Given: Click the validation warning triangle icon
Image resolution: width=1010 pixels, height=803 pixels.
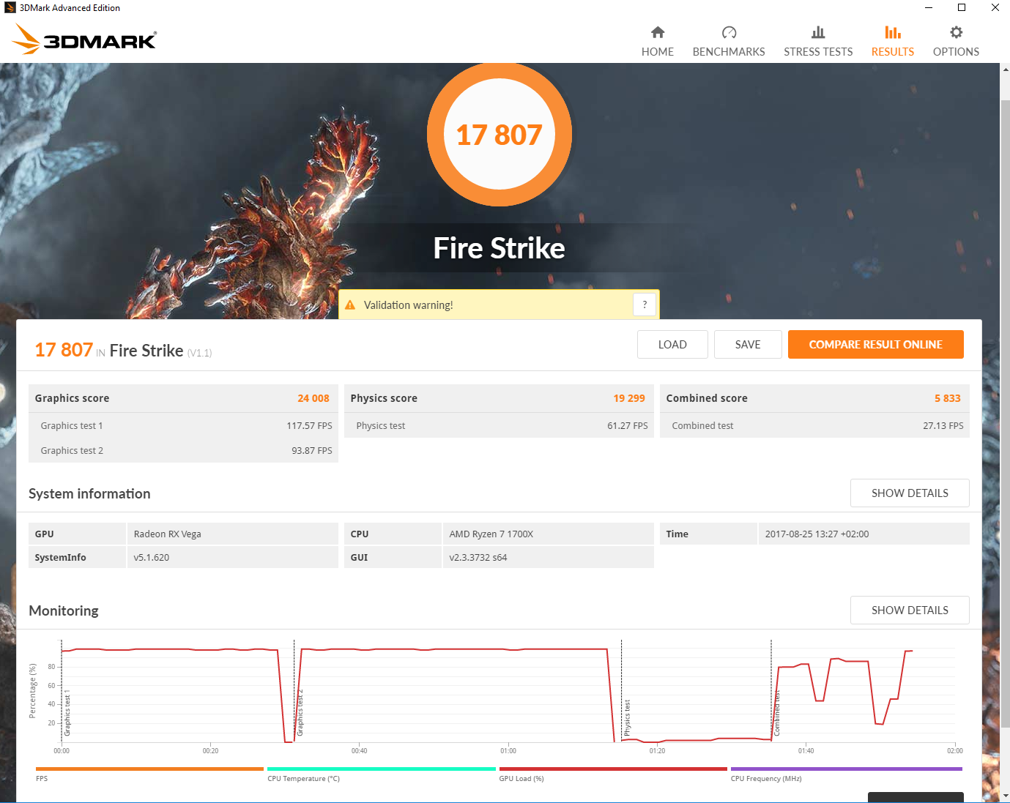Looking at the screenshot, I should (350, 305).
